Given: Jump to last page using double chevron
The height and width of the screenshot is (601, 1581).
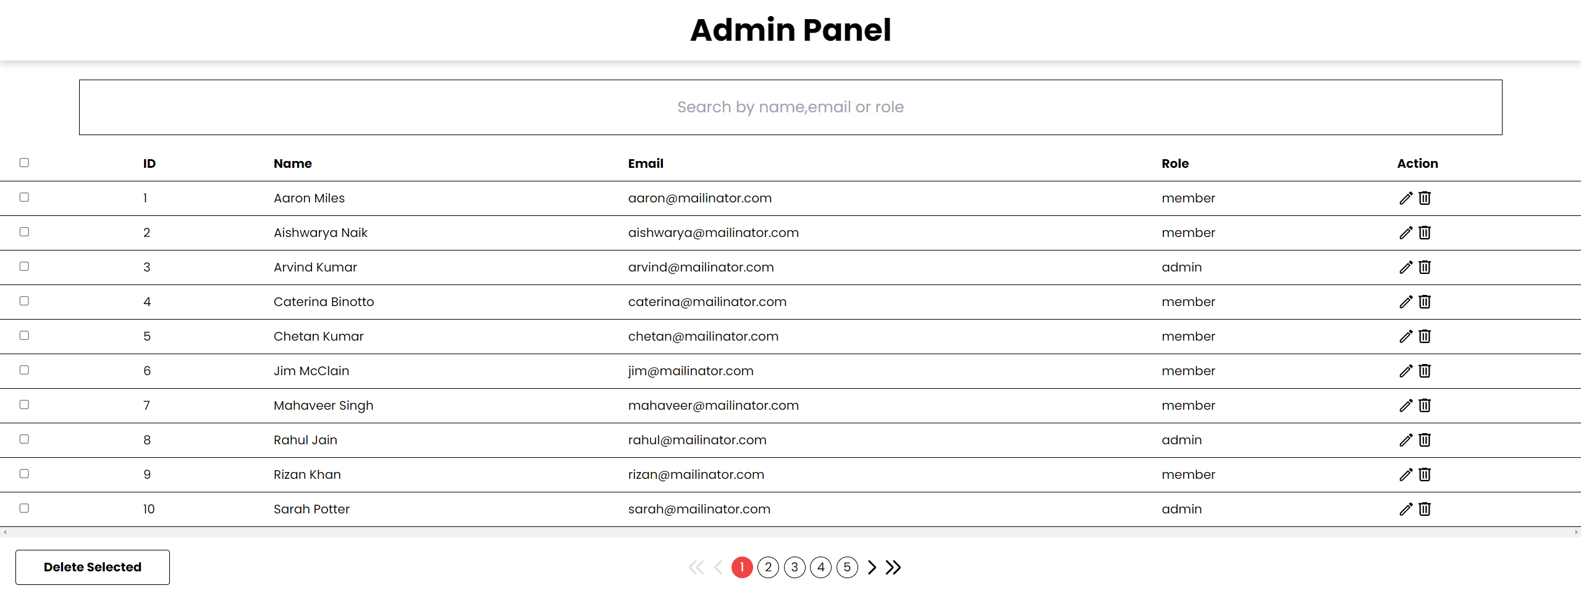Looking at the screenshot, I should [894, 567].
